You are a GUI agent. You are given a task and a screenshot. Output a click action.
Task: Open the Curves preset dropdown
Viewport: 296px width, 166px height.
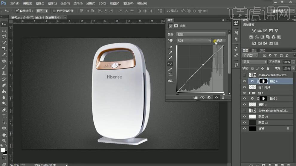[x=201, y=34]
